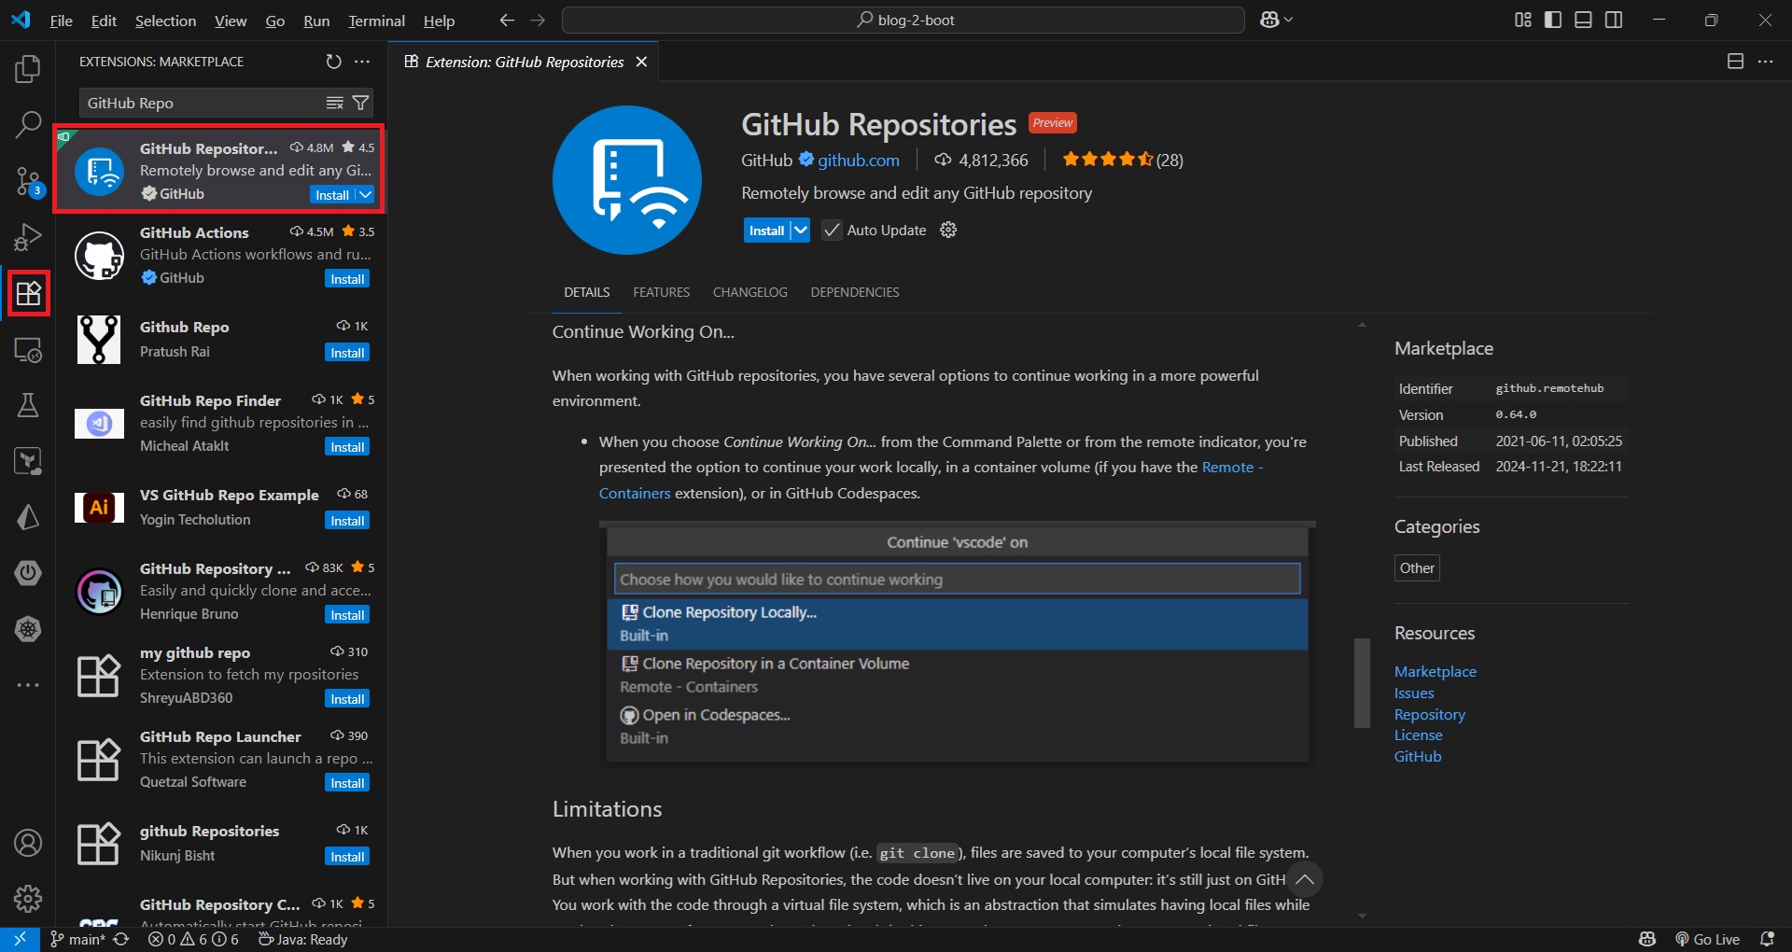Screen dimensions: 1792x952
Task: Toggle Primary Side Bar visibility
Action: pyautogui.click(x=1553, y=20)
